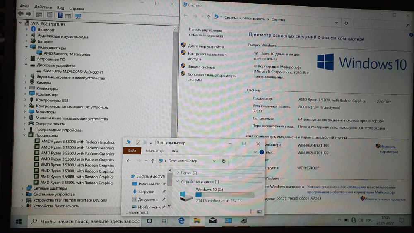The width and height of the screenshot is (414, 233).
Task: Click the volume icon in system tray
Action: pos(361,220)
